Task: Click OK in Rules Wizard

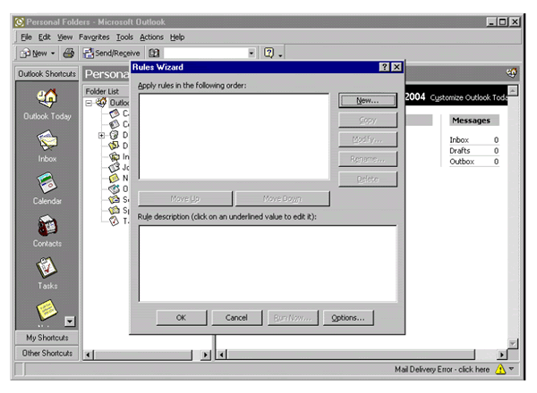Action: [181, 318]
